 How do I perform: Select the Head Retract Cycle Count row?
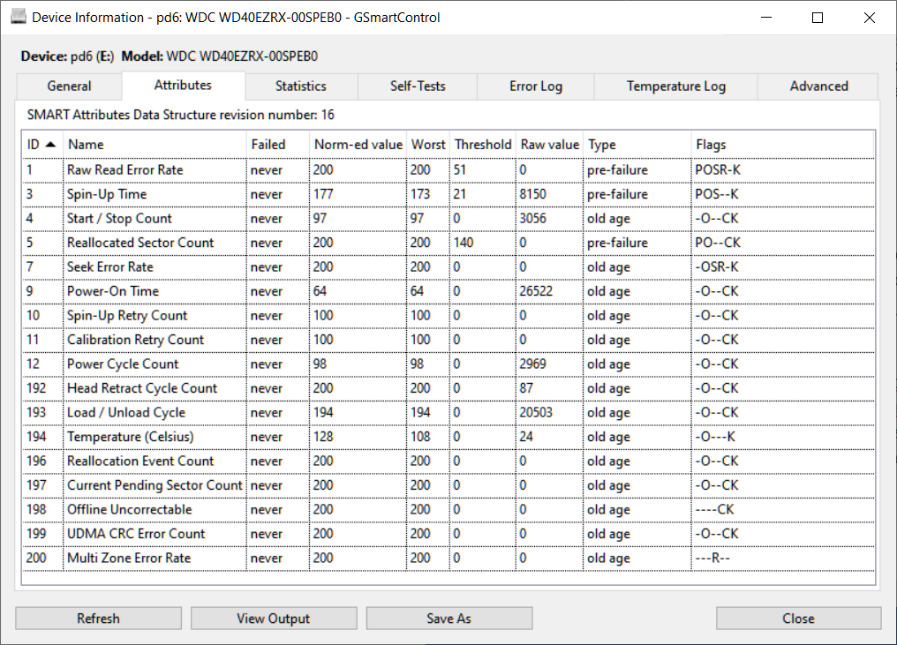click(x=448, y=388)
